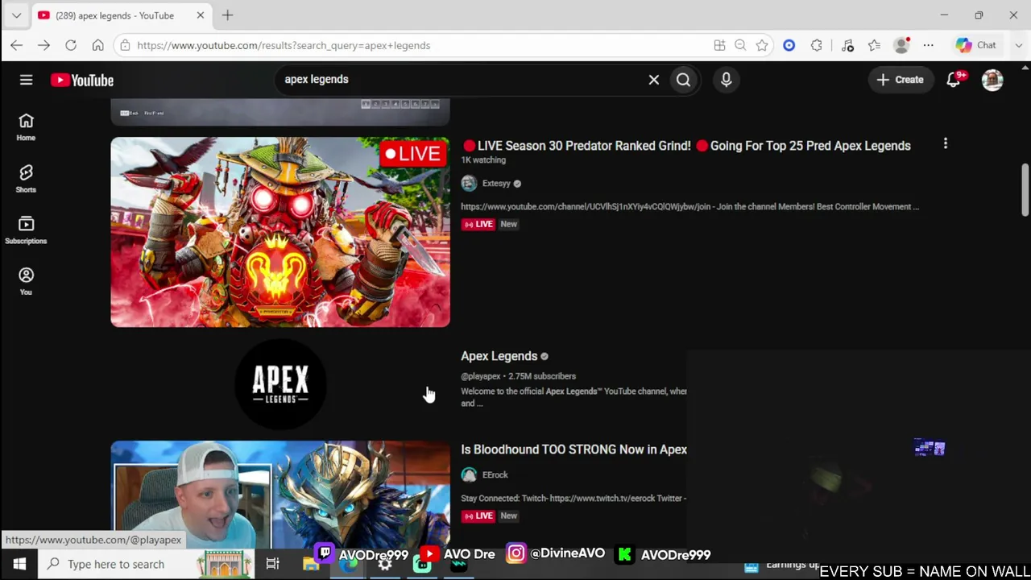Click the Extesyy description text line
Screen dimensions: 1031x580
point(689,207)
